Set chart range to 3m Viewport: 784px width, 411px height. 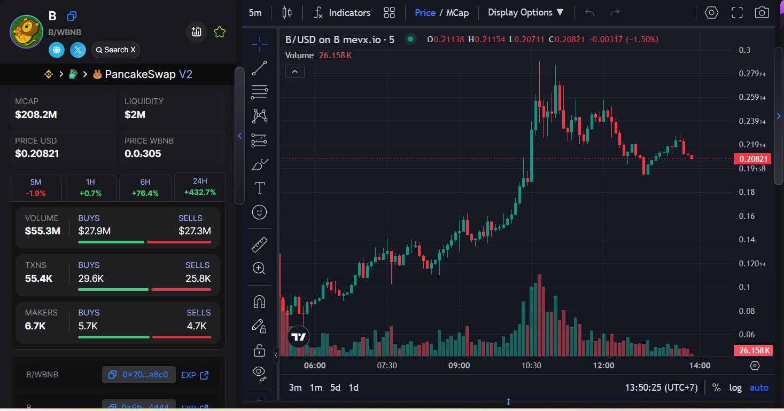(x=296, y=388)
